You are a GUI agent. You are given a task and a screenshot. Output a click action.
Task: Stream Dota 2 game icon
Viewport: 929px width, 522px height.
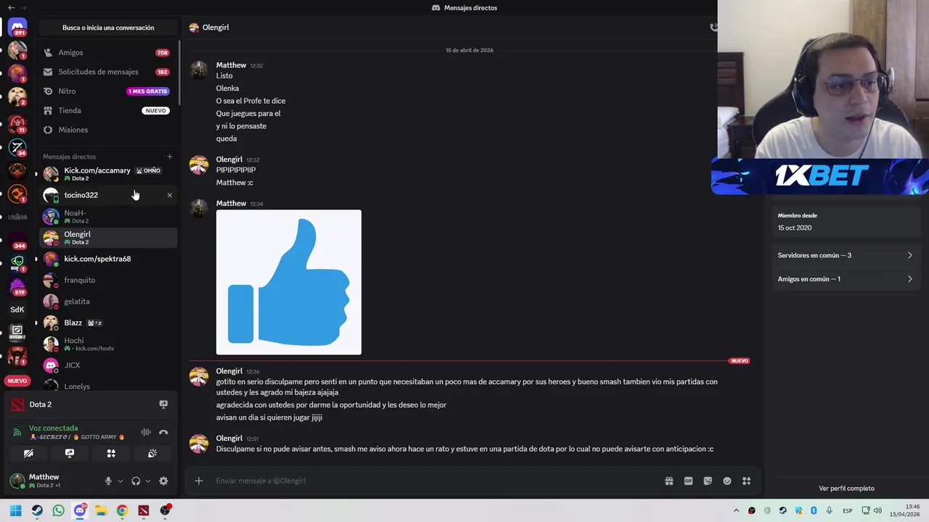(163, 405)
